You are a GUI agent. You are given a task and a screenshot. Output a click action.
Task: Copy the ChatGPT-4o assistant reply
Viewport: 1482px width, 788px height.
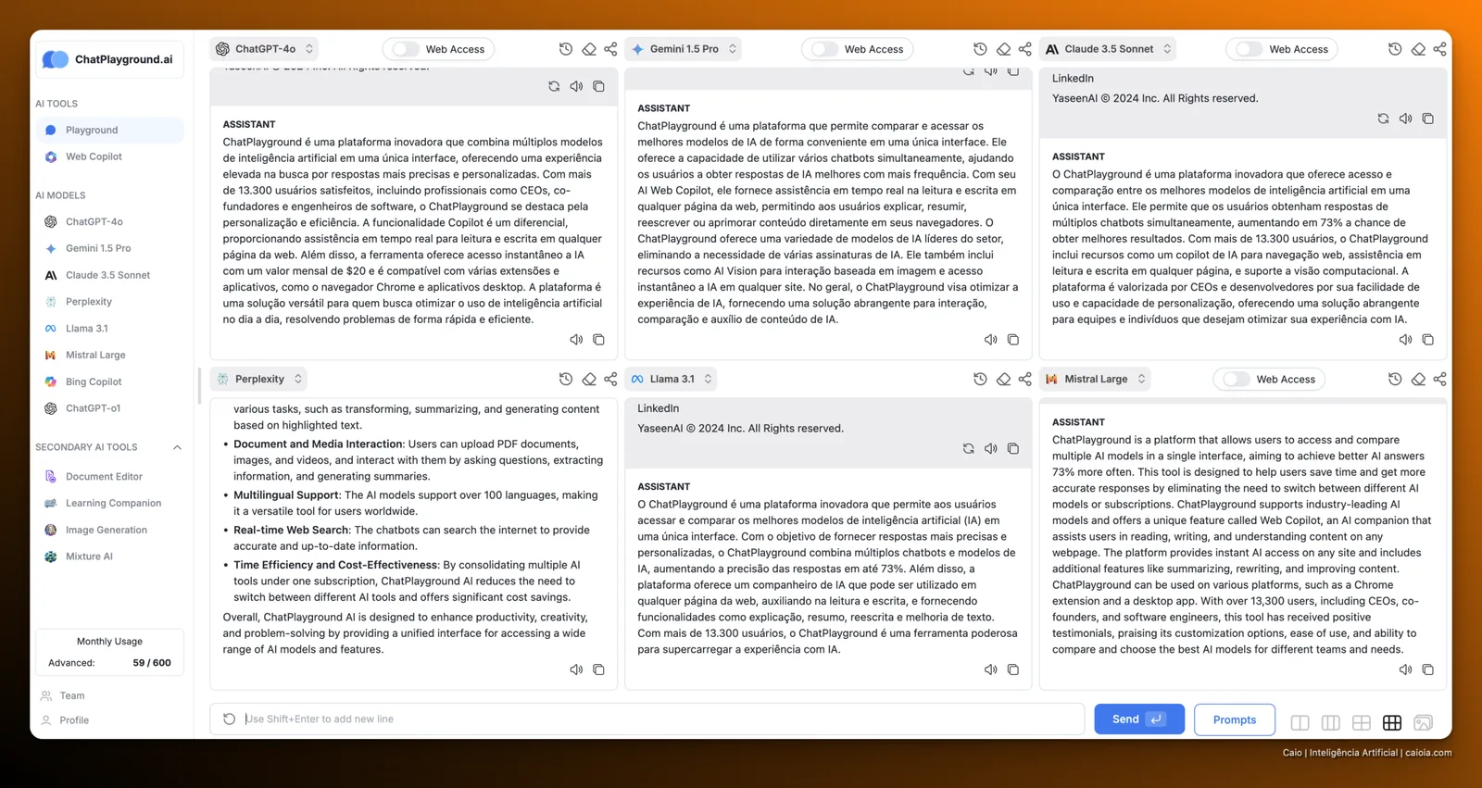(598, 340)
